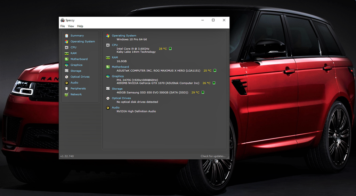Screen dimensions: 356x196
Task: Click the Summary sidebar icon
Action: (x=66, y=35)
